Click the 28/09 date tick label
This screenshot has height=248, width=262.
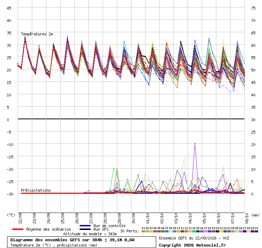coord(105,218)
